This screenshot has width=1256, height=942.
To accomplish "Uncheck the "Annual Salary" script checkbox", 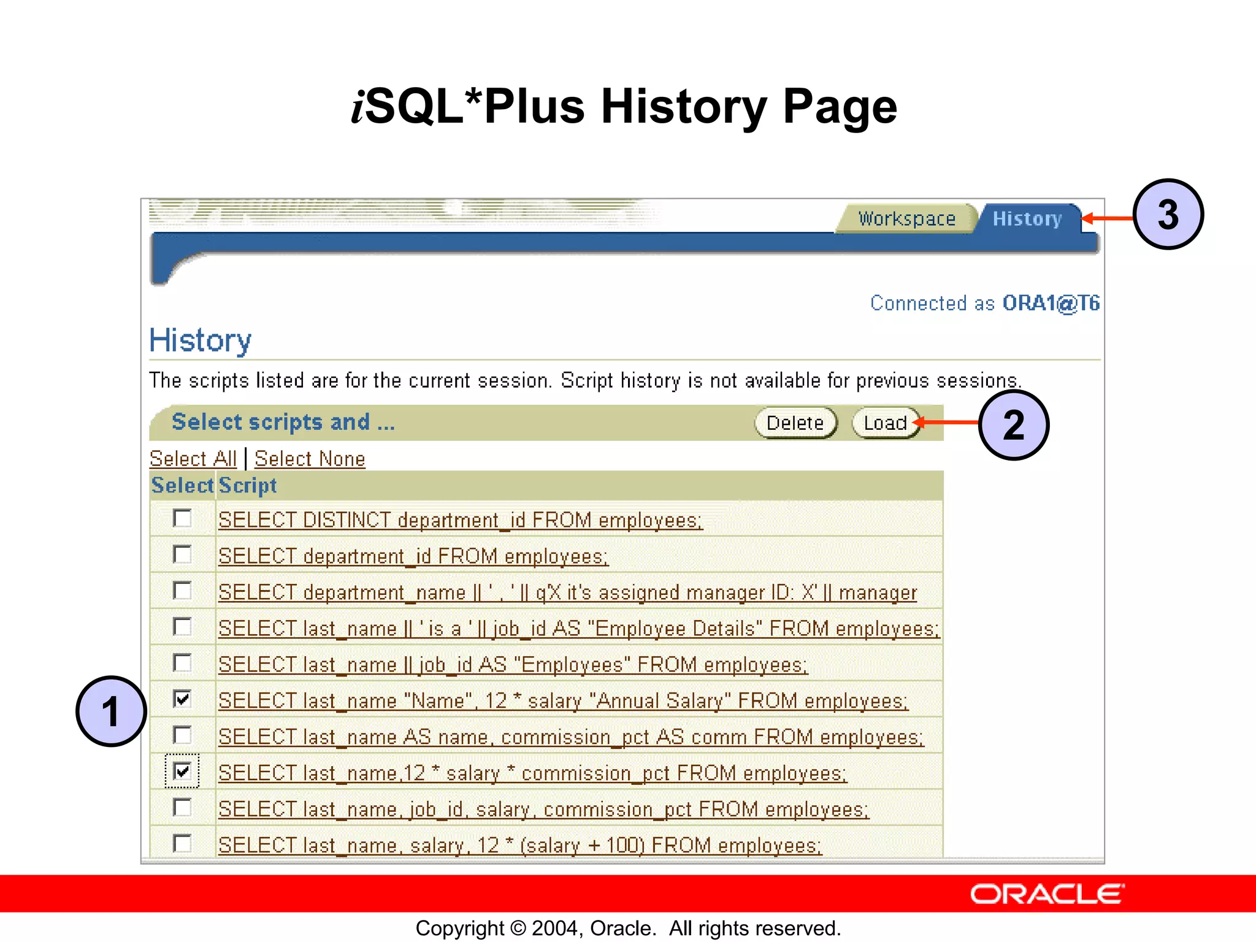I will (182, 699).
